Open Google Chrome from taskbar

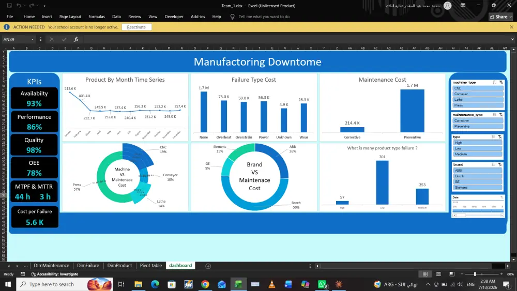205,284
